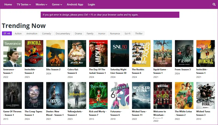Open the Game of Thrones poster
Viewport: 218px width, 125px height.
coord(13,95)
